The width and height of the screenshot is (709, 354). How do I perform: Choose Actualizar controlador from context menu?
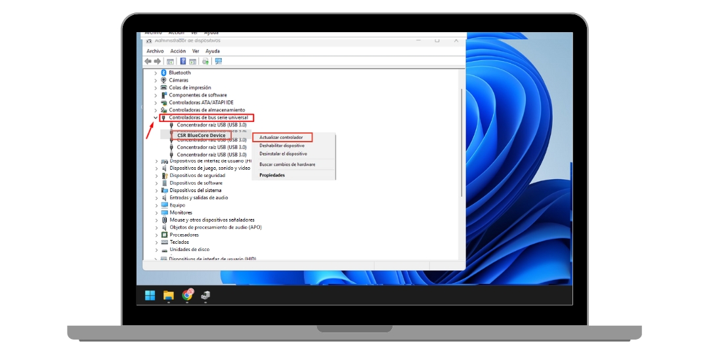click(x=282, y=138)
